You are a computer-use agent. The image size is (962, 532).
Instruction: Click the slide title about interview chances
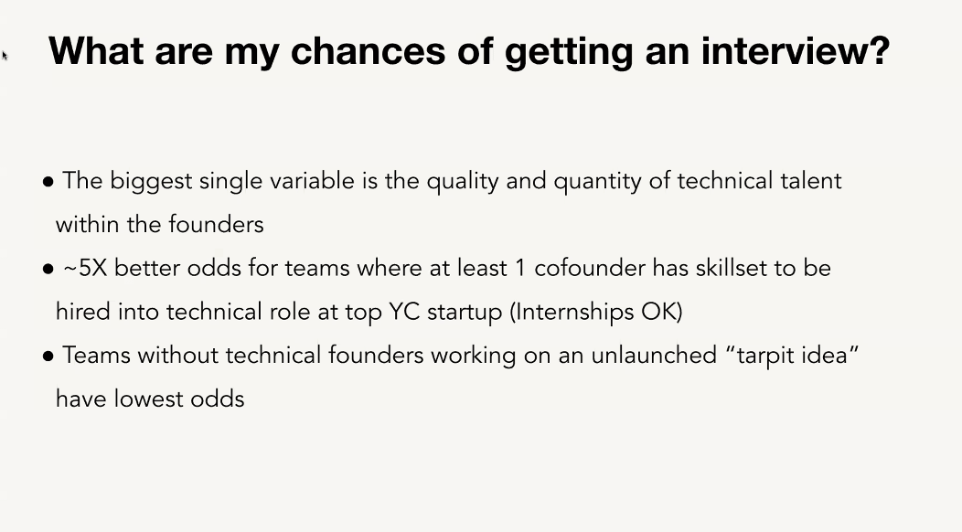point(469,51)
